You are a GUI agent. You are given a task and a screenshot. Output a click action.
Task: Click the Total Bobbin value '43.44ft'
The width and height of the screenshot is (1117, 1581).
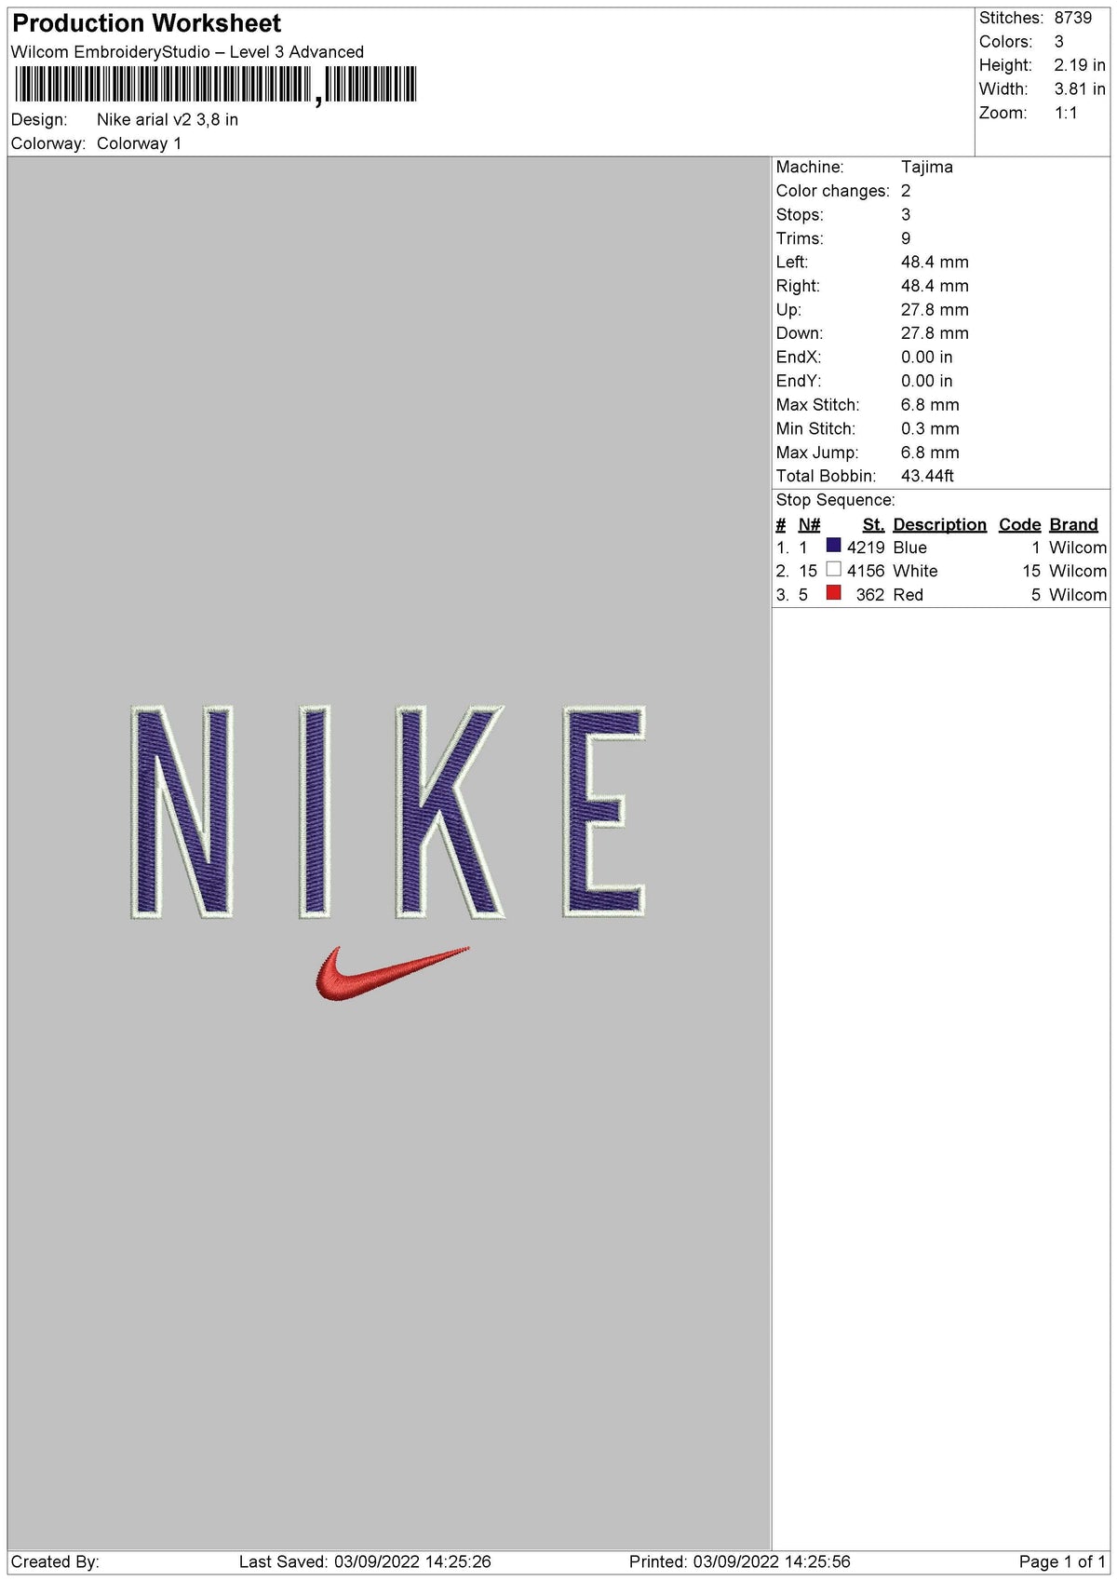point(928,477)
